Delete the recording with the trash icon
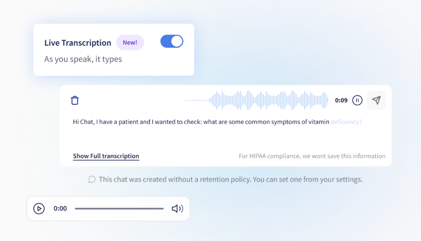421x241 pixels. (x=75, y=100)
